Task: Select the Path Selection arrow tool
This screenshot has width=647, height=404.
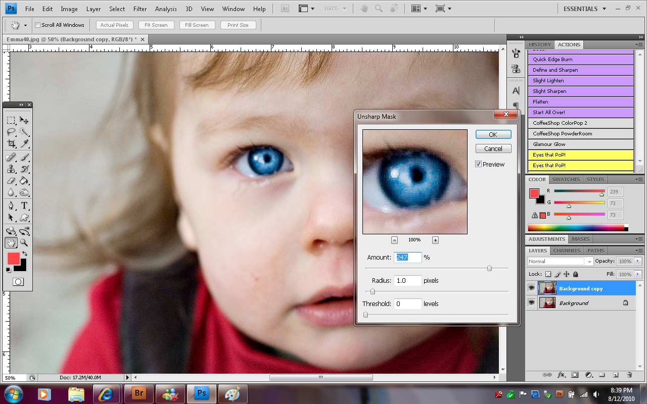Action: click(11, 218)
